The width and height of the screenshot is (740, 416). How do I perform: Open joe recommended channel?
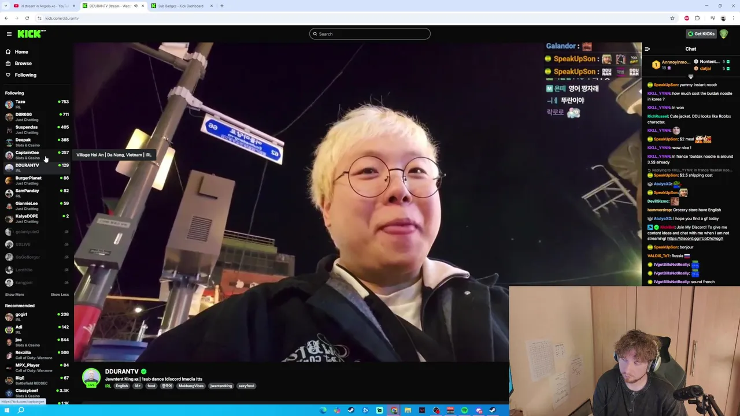click(x=36, y=342)
